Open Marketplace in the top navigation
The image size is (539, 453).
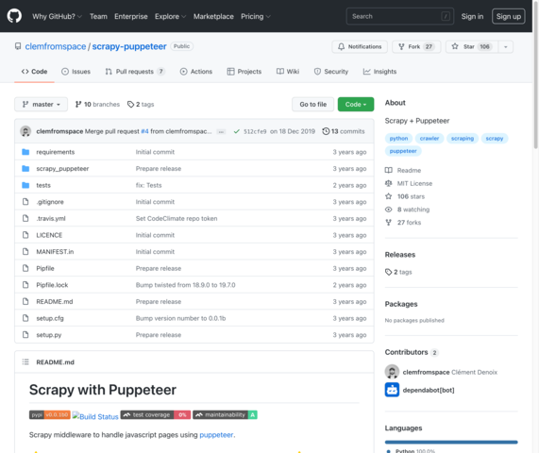[x=213, y=16]
